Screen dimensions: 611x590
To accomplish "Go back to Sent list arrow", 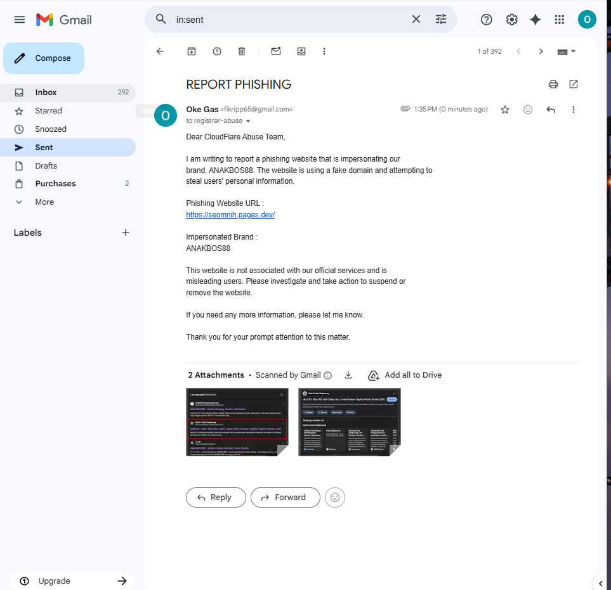I will [x=160, y=51].
